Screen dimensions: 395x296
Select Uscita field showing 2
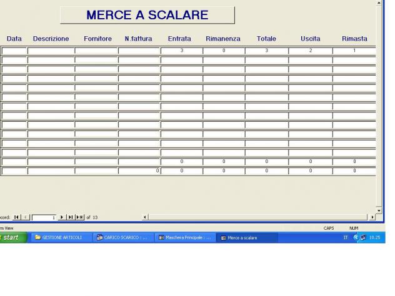coord(311,51)
